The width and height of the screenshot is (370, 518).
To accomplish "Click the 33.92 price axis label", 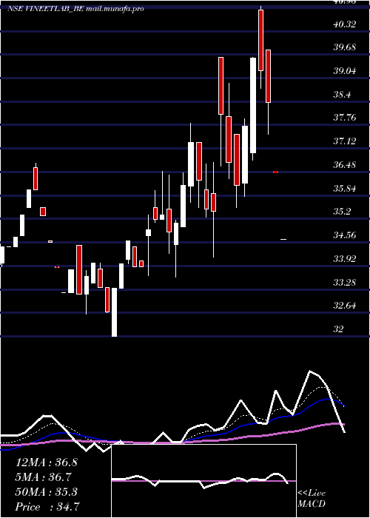I will (345, 259).
